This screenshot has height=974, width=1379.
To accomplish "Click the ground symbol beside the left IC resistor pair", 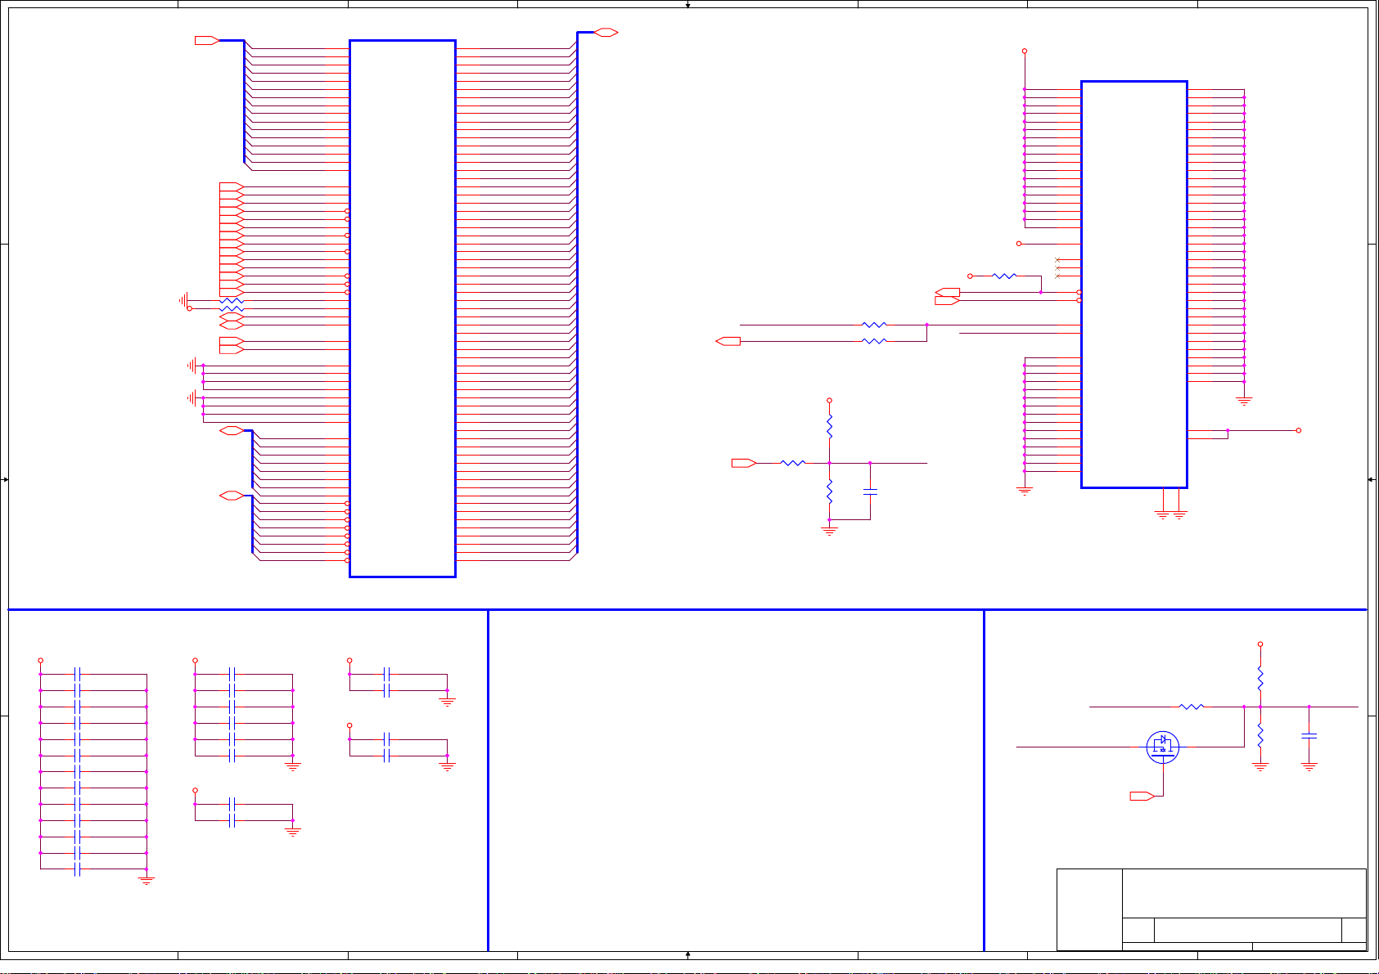I will [x=184, y=300].
